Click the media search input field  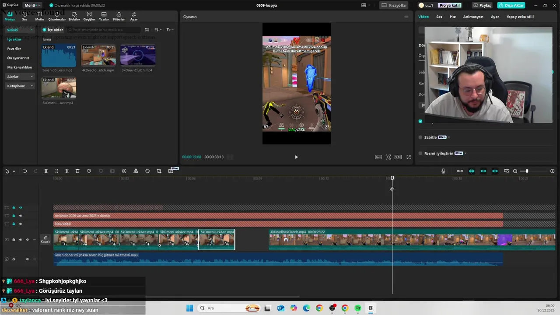click(104, 30)
